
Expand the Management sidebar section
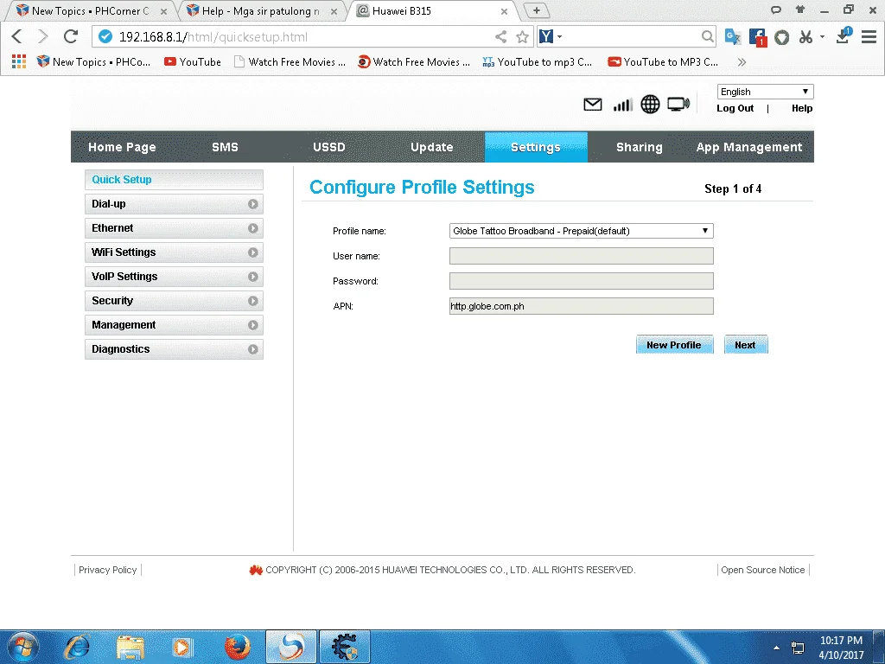coord(174,325)
